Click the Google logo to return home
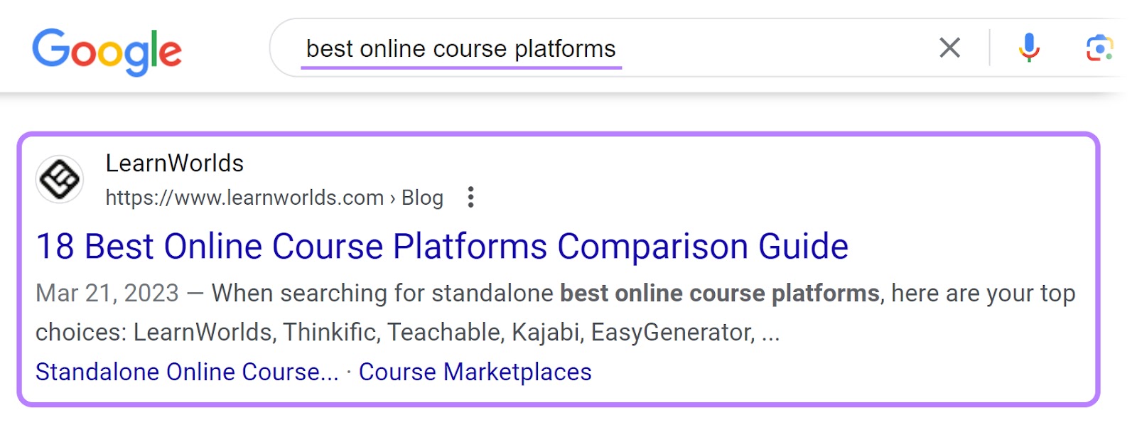Image resolution: width=1137 pixels, height=430 pixels. pyautogui.click(x=108, y=49)
